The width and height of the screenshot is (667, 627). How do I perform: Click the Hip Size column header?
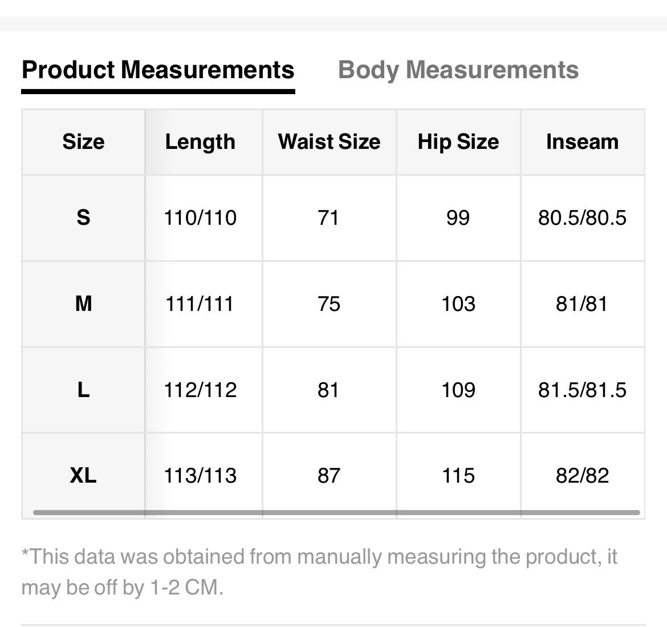pos(458,141)
